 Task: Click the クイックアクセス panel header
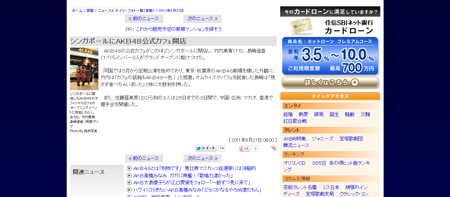click(x=330, y=96)
